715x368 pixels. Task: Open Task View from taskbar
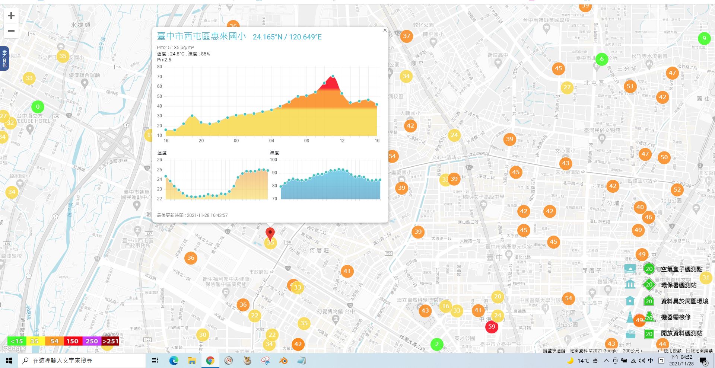click(x=155, y=361)
